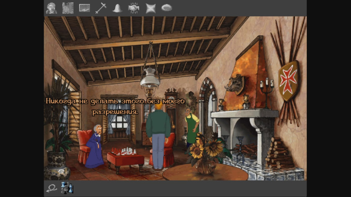Click George standing in green jacket
The height and width of the screenshot is (197, 351).
click(x=159, y=136)
